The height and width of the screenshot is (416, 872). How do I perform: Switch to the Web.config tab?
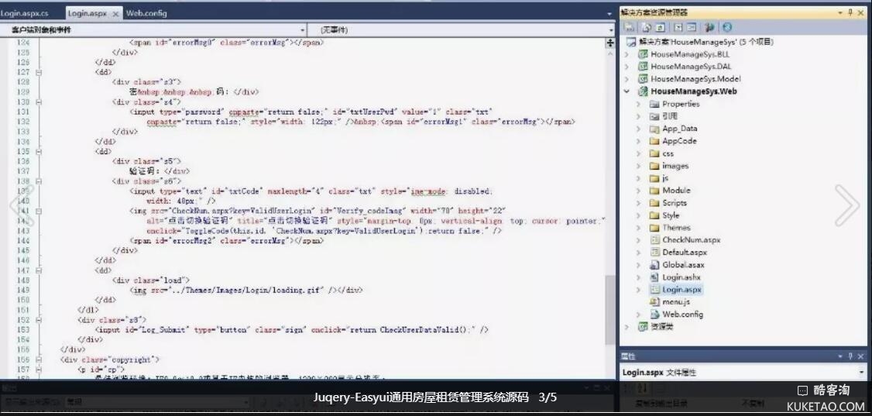click(x=146, y=13)
